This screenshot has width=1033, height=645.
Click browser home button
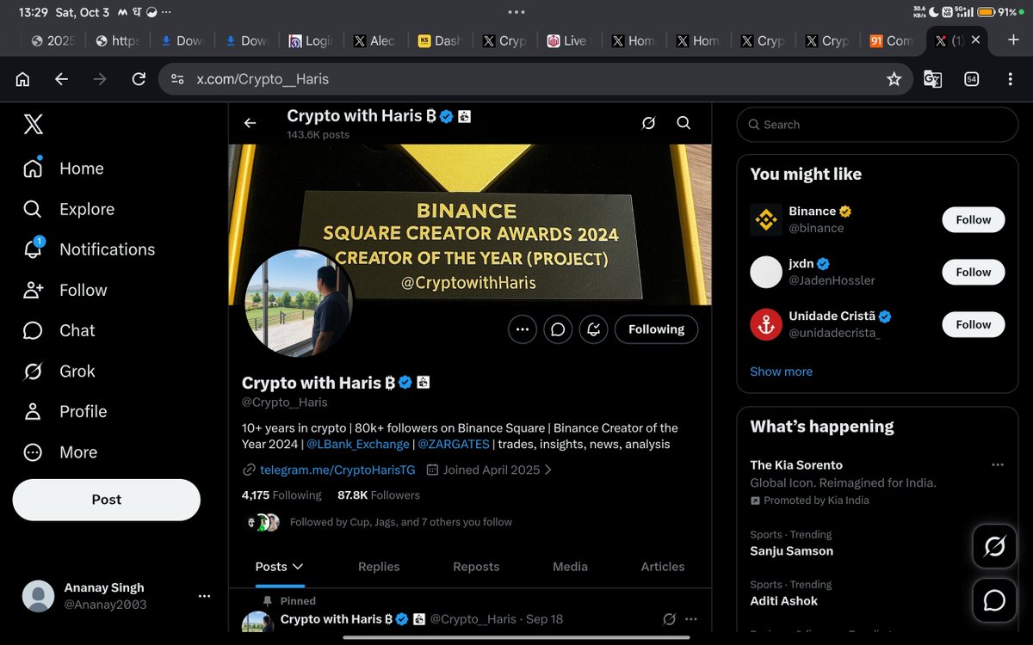(x=22, y=79)
